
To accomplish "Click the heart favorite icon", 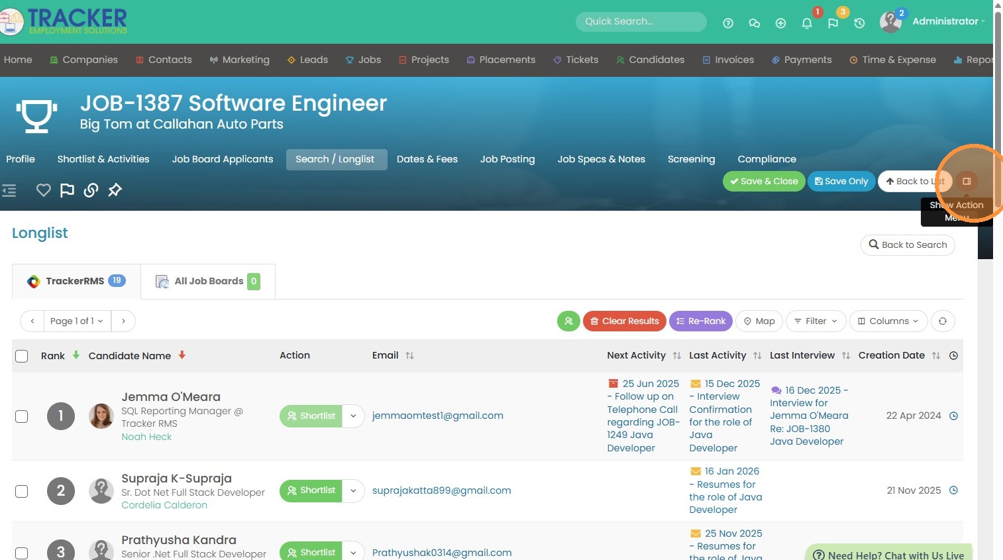I will 44,190.
